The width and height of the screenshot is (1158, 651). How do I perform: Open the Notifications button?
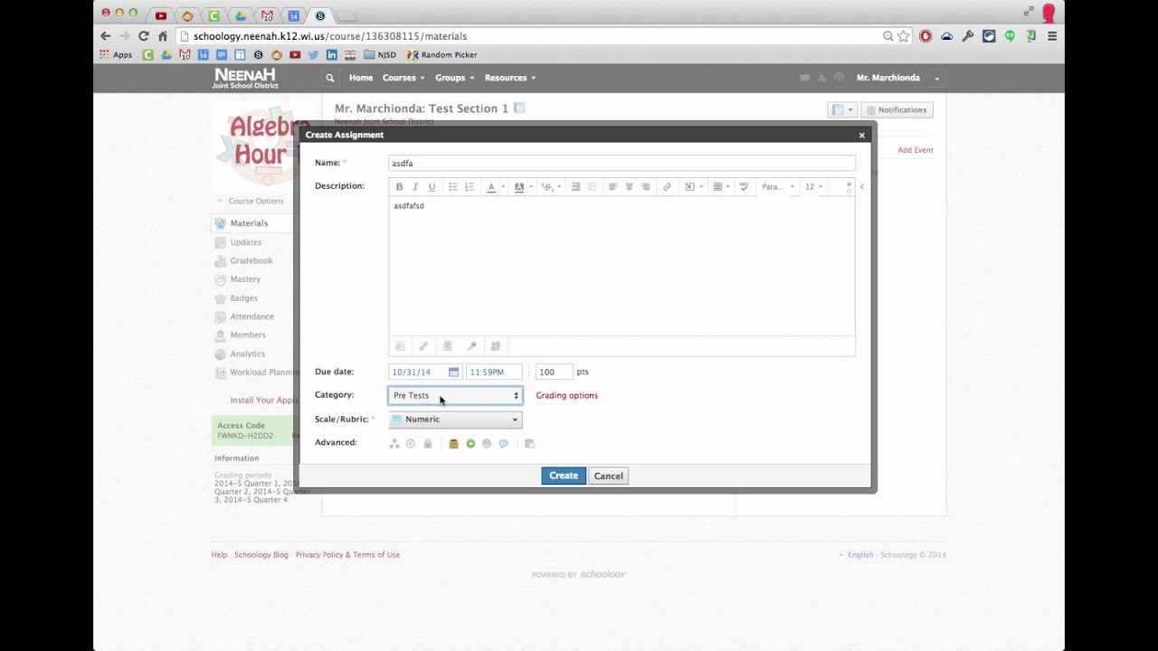coord(897,109)
